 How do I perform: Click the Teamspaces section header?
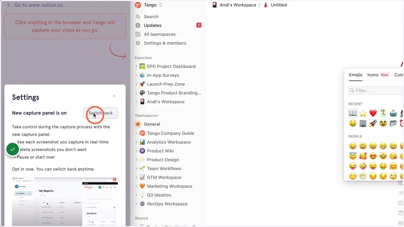(x=146, y=115)
